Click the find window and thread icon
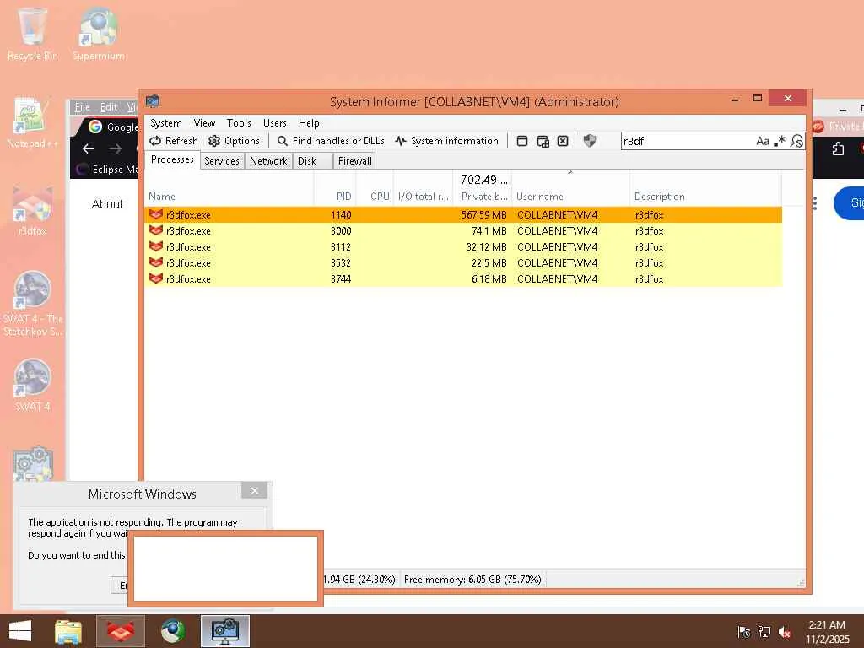This screenshot has height=648, width=864. 543,141
